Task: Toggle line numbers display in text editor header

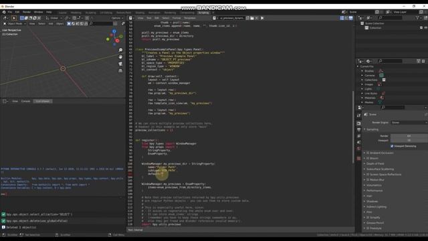Action: tap(342, 18)
